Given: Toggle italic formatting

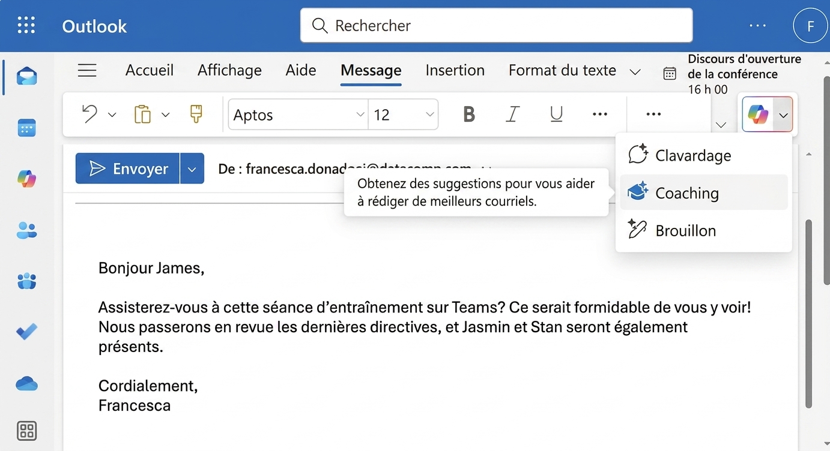Looking at the screenshot, I should tap(512, 114).
